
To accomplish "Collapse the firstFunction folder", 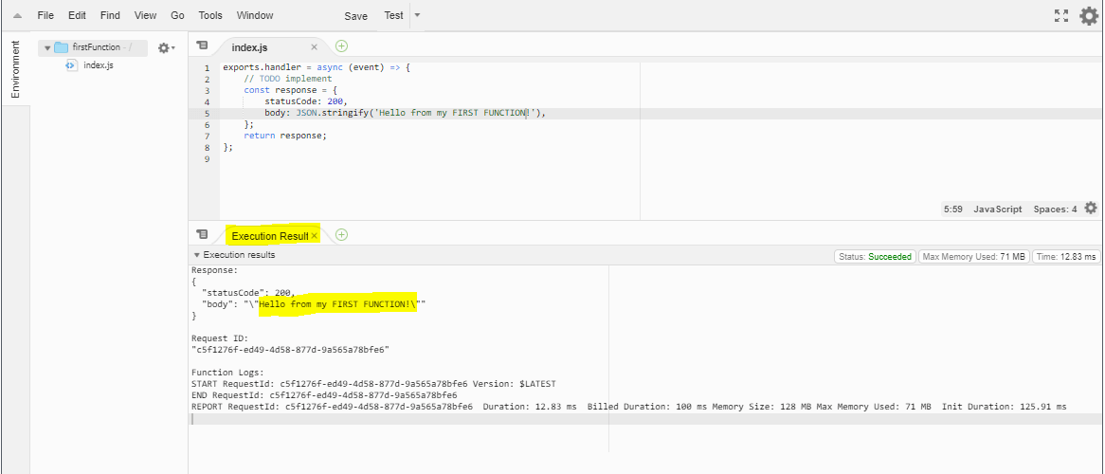I will point(47,47).
